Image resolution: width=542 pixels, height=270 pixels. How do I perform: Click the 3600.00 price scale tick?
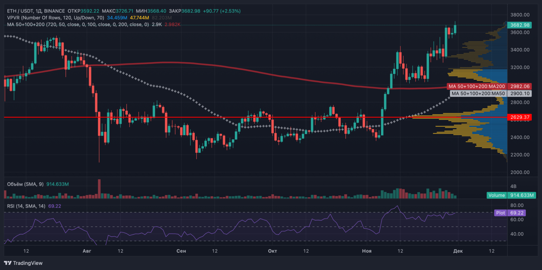(520, 33)
